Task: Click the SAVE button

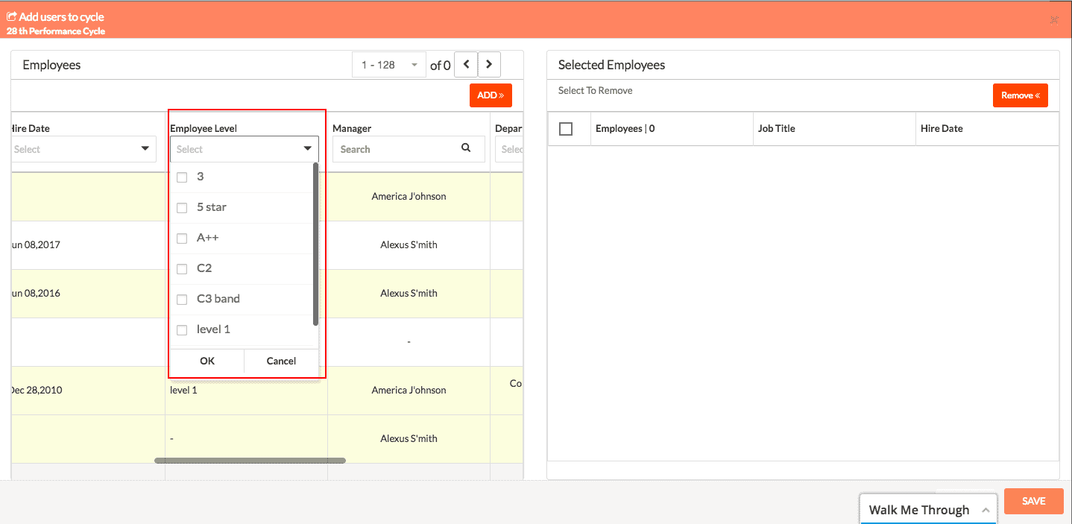Action: coord(1033,501)
